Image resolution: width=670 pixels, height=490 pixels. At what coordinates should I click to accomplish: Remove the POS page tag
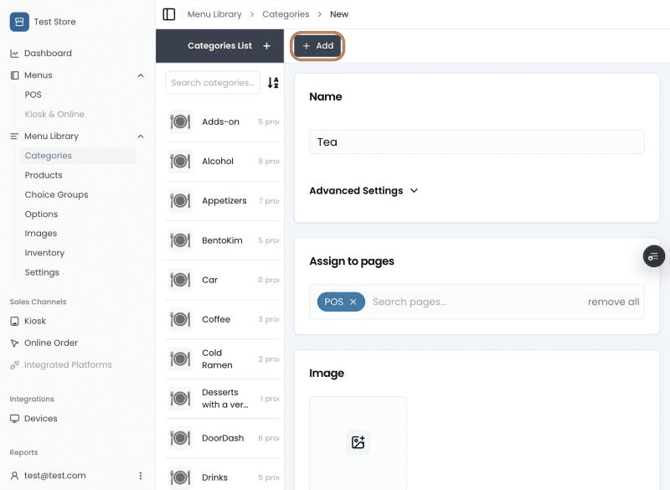click(353, 302)
